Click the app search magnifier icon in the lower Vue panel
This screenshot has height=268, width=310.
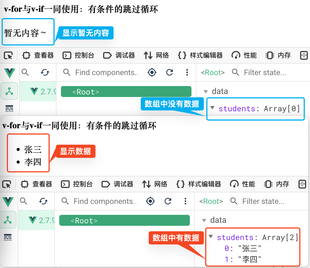(x=24, y=201)
